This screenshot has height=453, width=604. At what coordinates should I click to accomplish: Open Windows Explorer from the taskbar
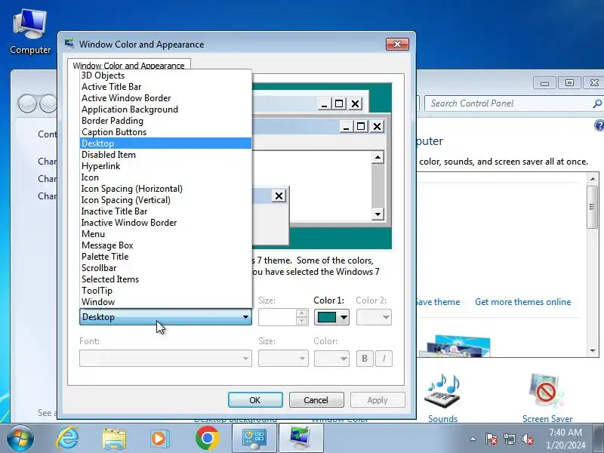pos(114,439)
